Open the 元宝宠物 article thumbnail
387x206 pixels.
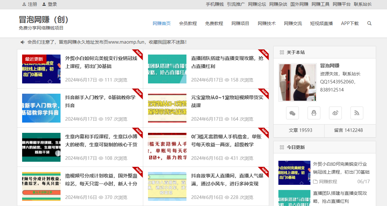click(167, 108)
